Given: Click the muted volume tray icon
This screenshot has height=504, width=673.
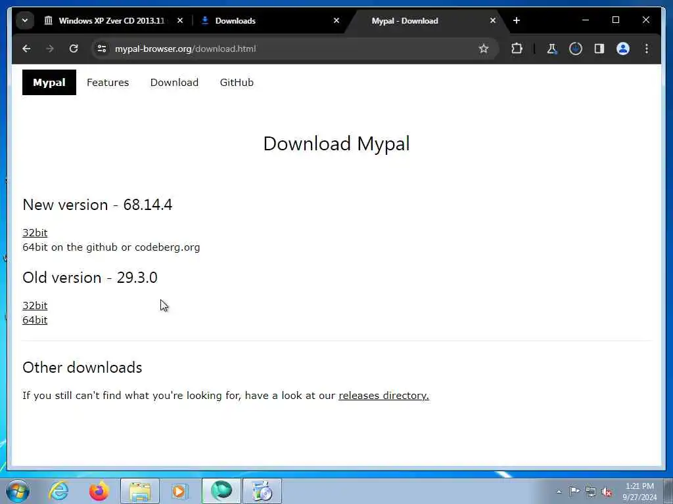Looking at the screenshot, I should (607, 492).
